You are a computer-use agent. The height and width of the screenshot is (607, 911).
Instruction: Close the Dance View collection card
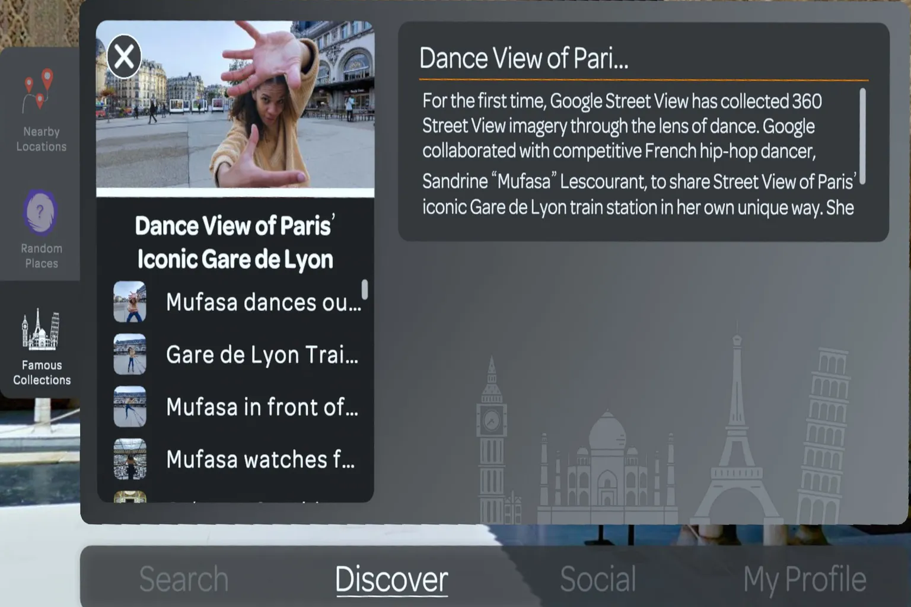pos(124,57)
